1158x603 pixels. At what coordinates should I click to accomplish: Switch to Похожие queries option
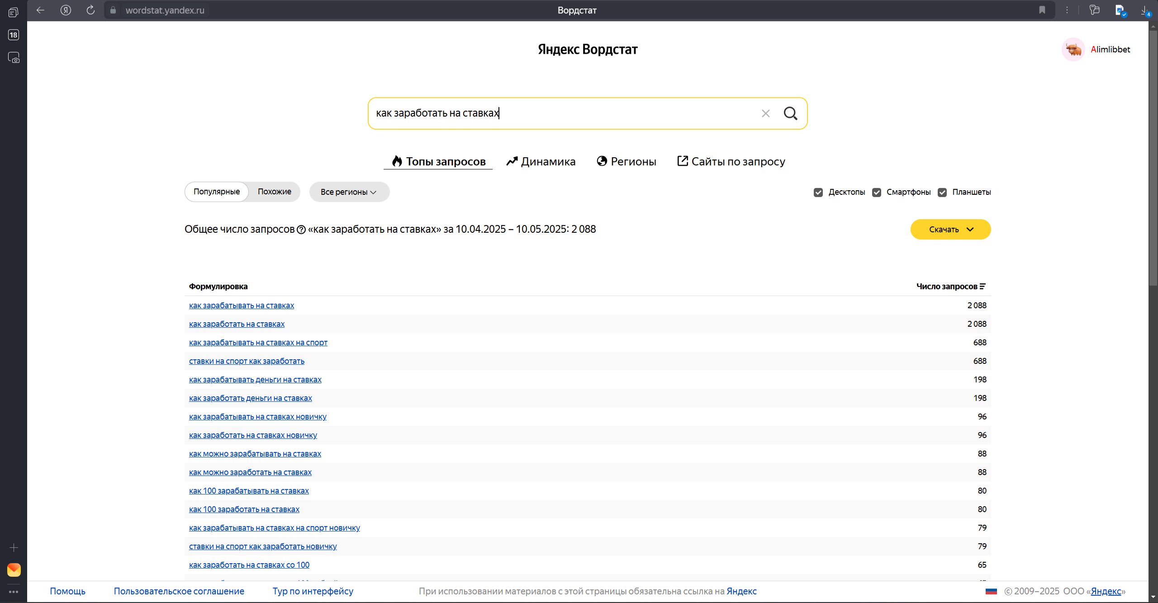point(274,192)
